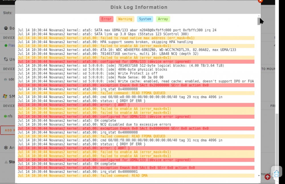Click '4096-byte physical blocks' log line
This screenshot has width=285, height=184.
(92, 69)
